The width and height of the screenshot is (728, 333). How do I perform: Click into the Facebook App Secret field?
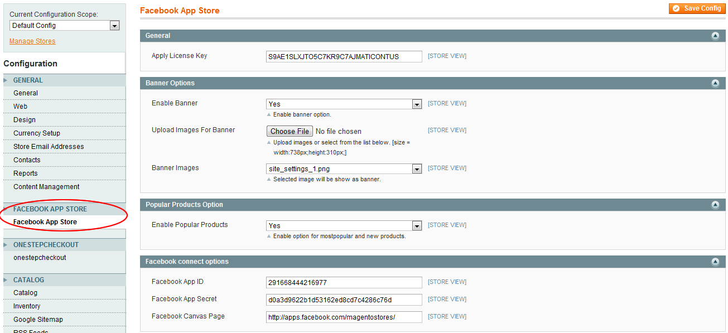(344, 300)
